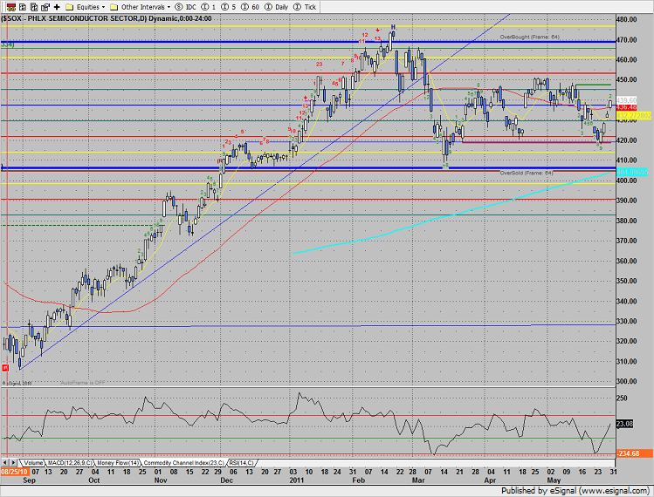Click the Other Intervals folder icon

(114, 7)
